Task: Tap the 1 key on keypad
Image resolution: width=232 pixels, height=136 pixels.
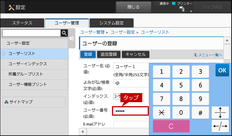Action: point(162,72)
